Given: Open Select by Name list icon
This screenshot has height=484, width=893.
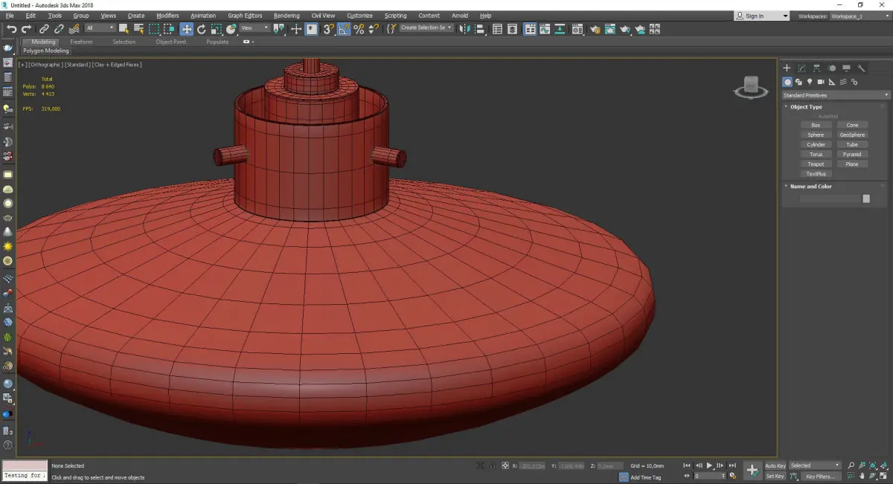Looking at the screenshot, I should click(138, 29).
